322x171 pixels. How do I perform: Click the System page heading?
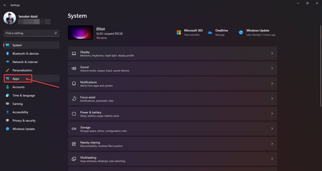pyautogui.click(x=77, y=16)
